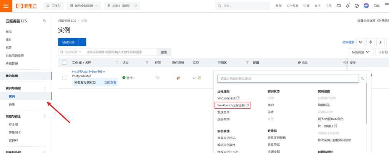Open the Cloud Shell terminal icon
The width and height of the screenshot is (389, 153).
[x=338, y=6]
